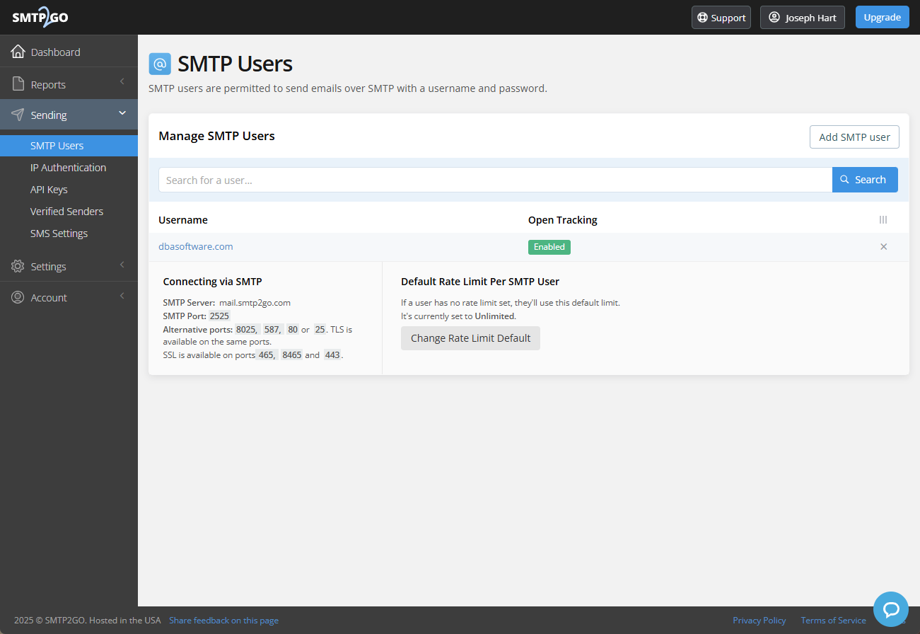920x634 pixels.
Task: Delete dbasoftware.com user with X icon
Action: (883, 247)
